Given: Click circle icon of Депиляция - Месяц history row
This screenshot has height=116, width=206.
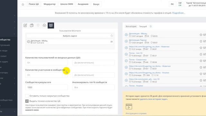Looking at the screenshot, I should [x=126, y=35].
